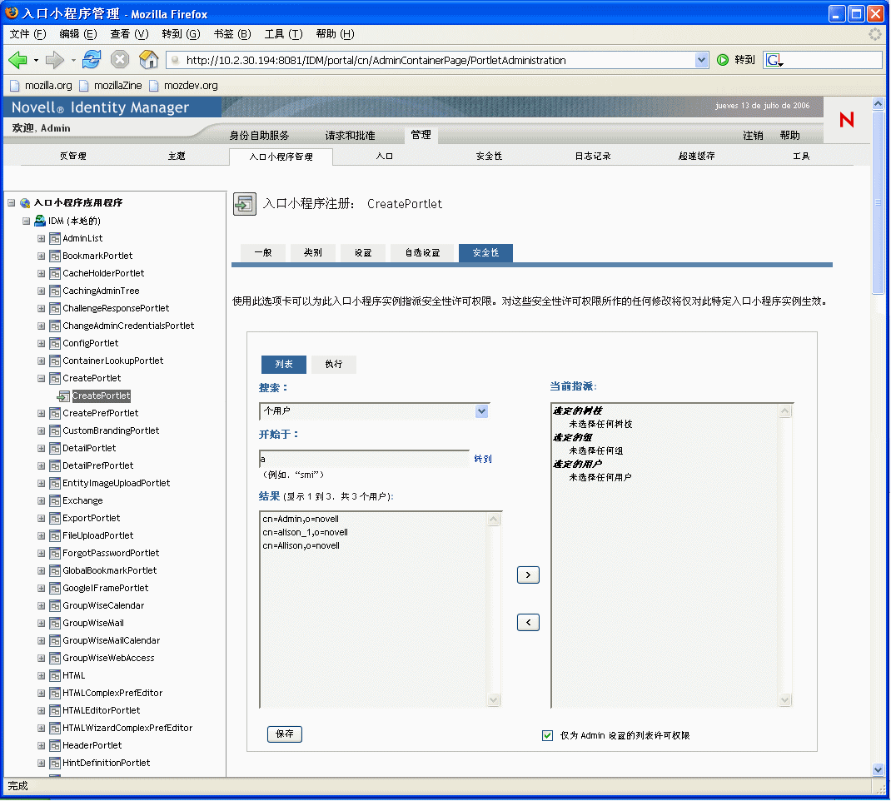Expand the HTMLEditorPortlet node

pos(41,711)
